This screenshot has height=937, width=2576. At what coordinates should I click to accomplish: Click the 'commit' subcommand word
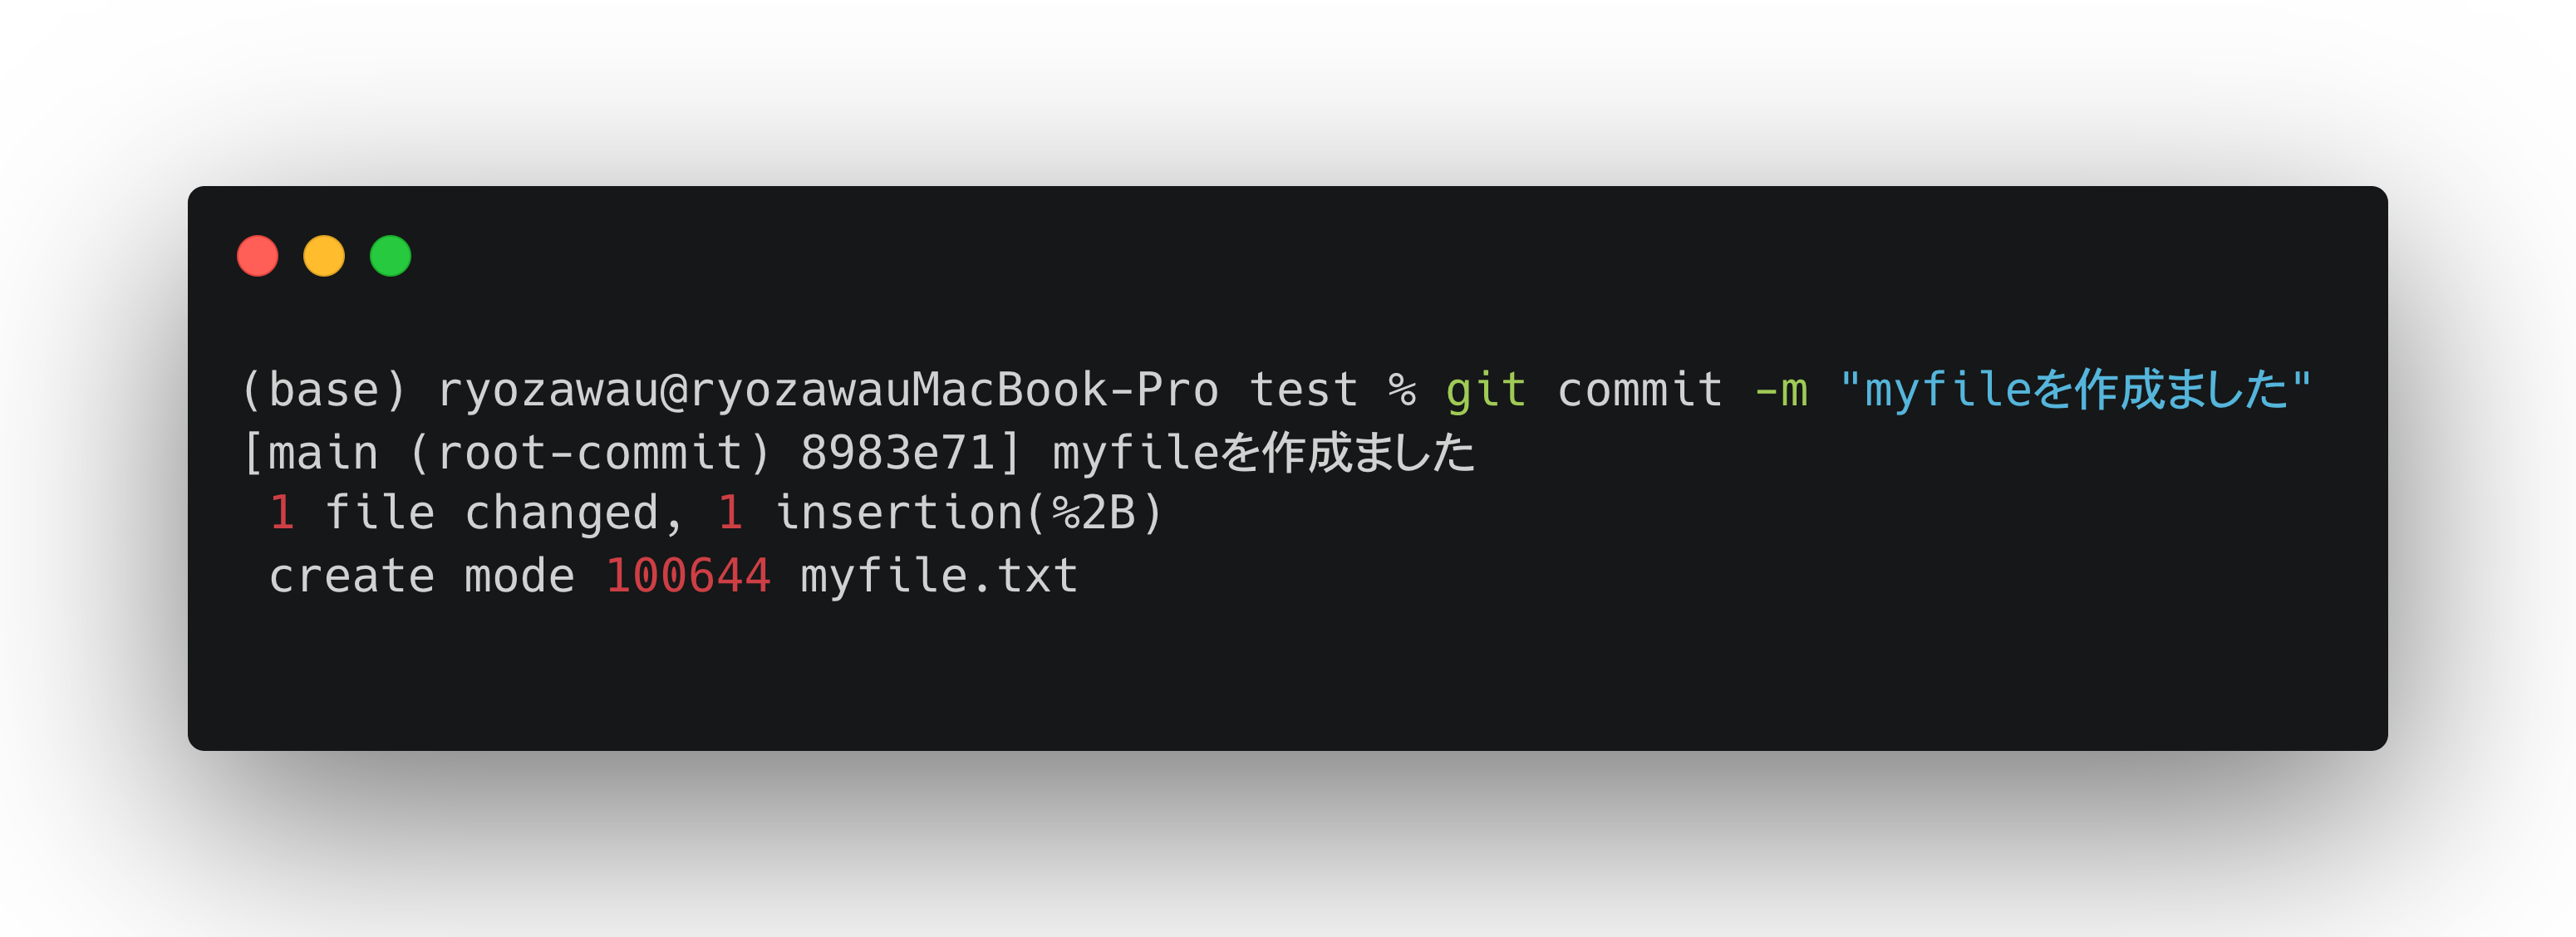coord(1640,390)
